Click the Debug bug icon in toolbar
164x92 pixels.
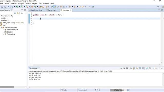point(12,7)
